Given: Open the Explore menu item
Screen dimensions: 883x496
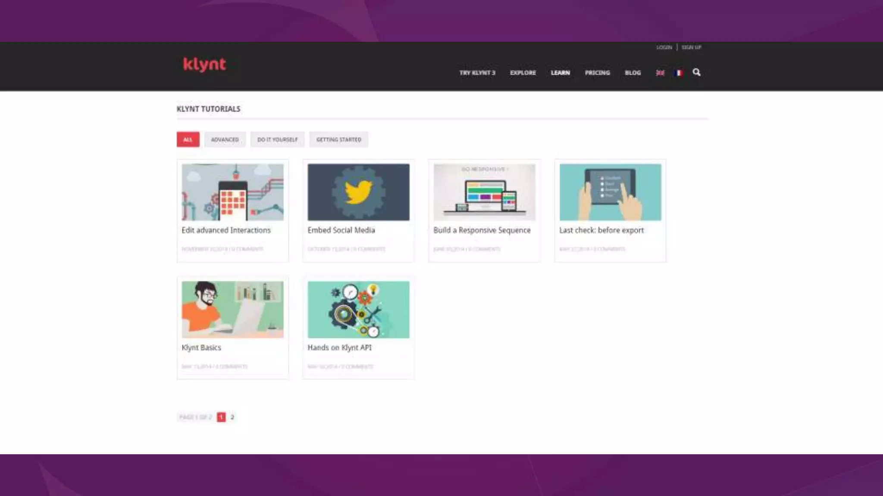Looking at the screenshot, I should point(523,73).
